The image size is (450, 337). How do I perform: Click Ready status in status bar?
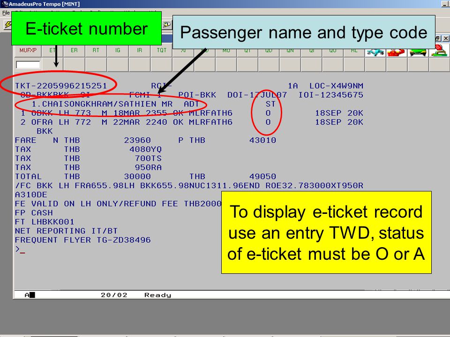point(157,295)
